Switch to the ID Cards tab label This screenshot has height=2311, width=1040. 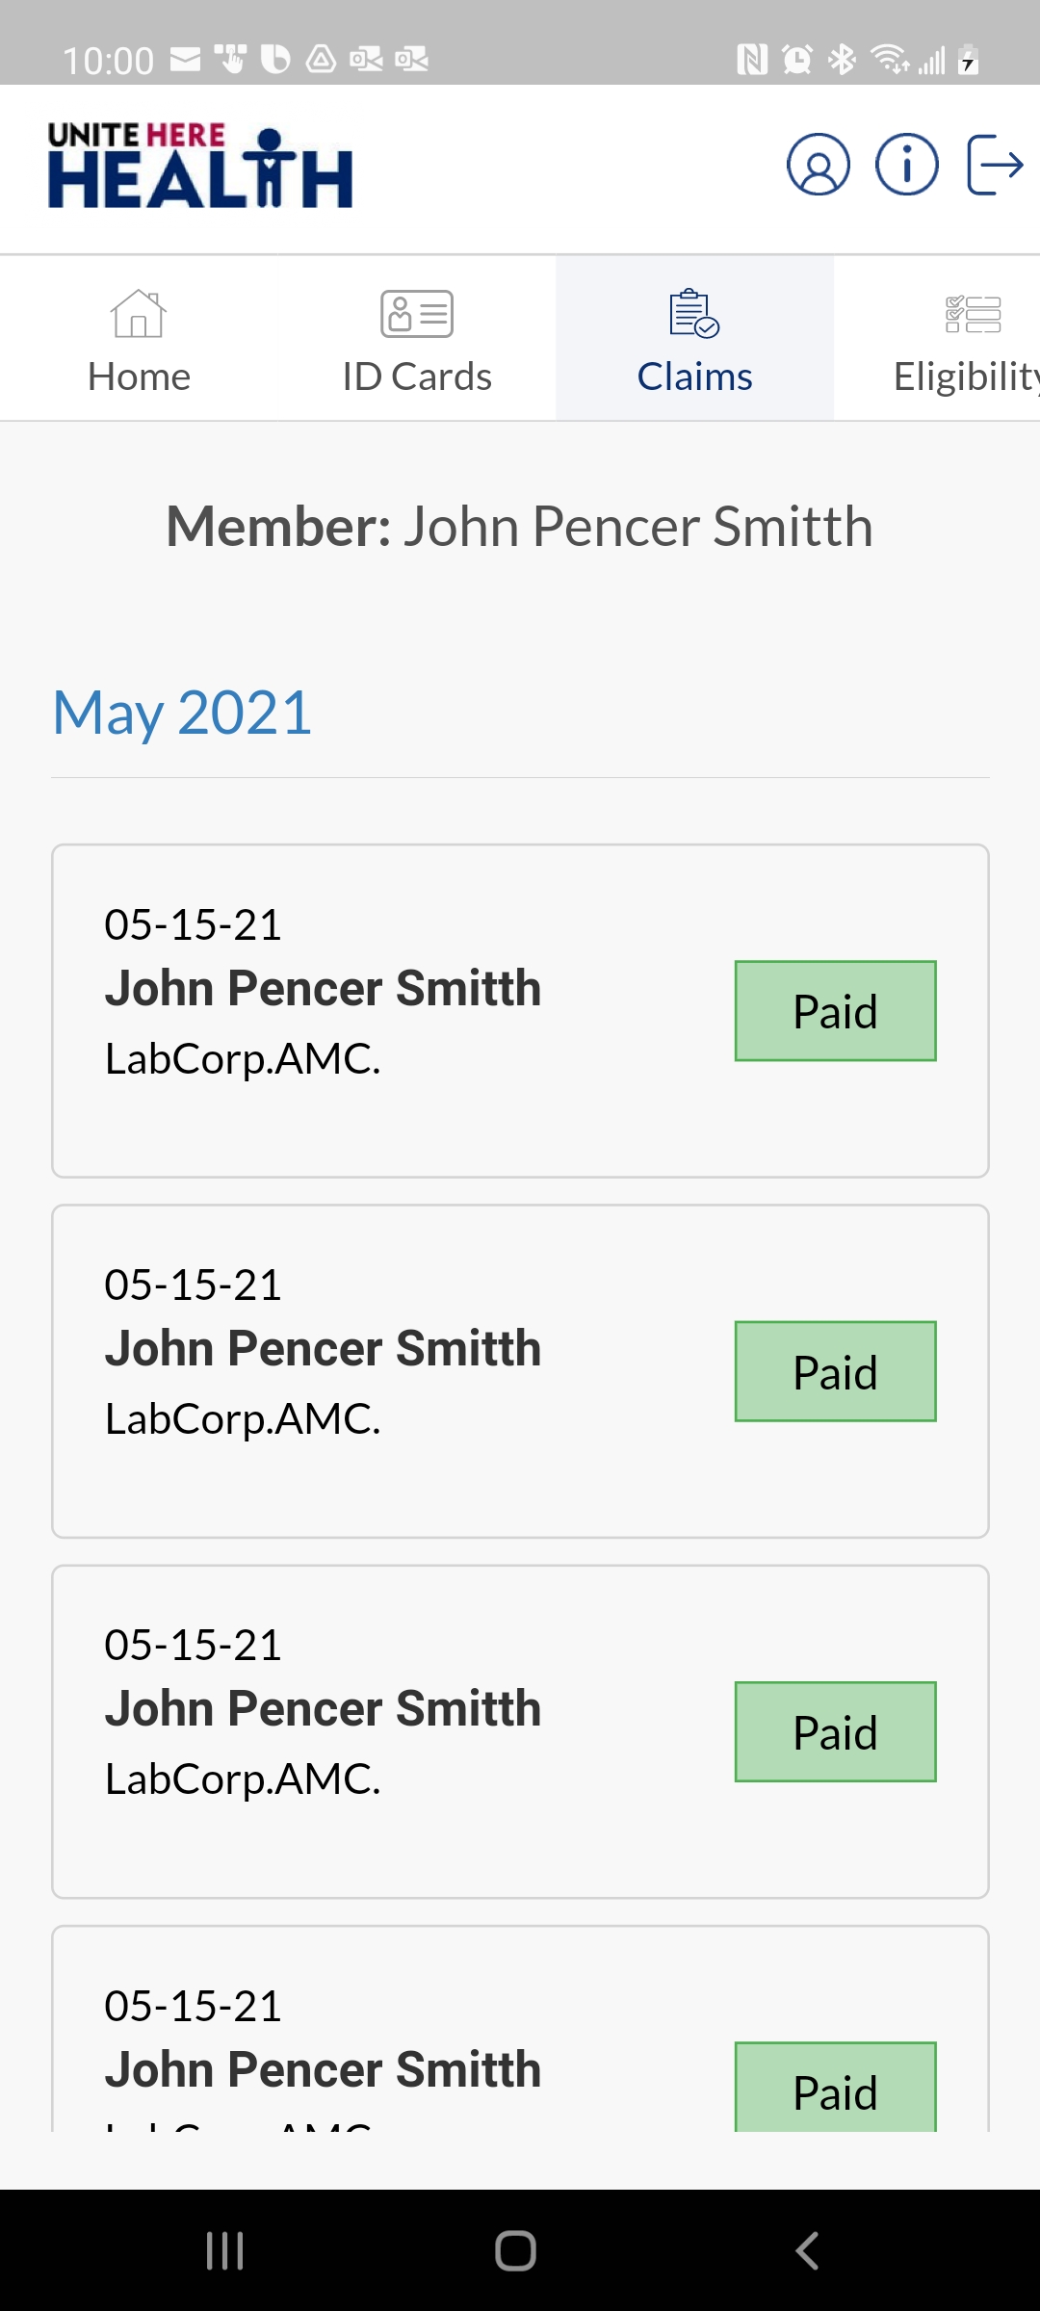(x=417, y=377)
